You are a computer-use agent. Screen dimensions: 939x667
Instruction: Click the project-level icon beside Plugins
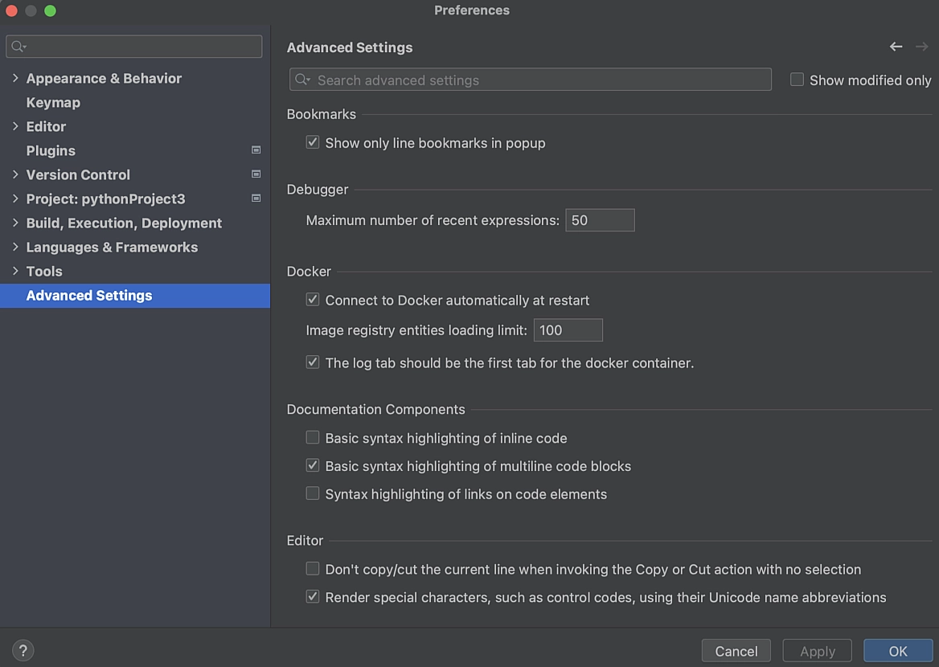(256, 149)
